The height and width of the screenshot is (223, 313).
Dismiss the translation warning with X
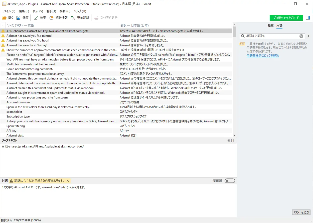(x=68, y=181)
